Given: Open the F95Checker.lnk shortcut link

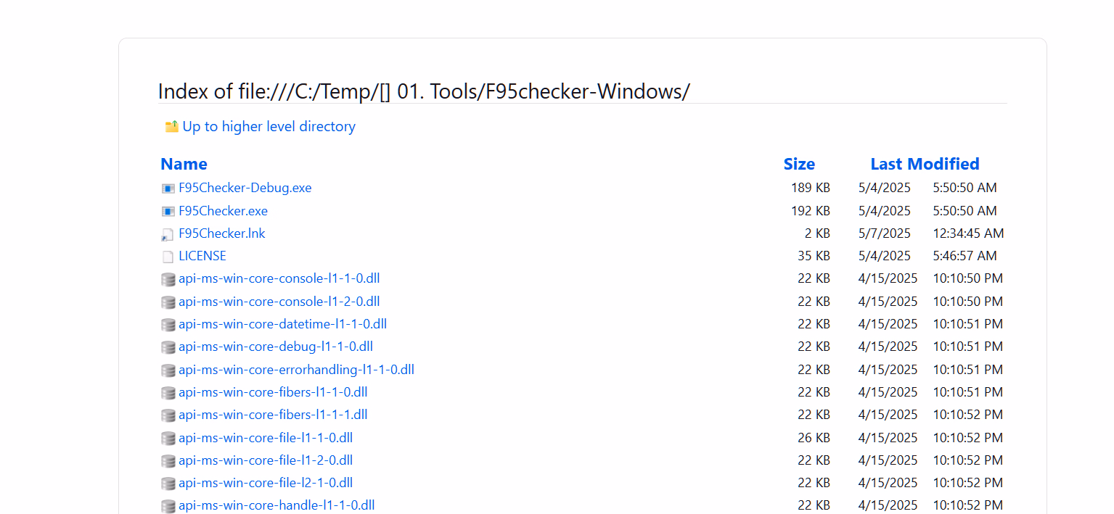Looking at the screenshot, I should 222,233.
